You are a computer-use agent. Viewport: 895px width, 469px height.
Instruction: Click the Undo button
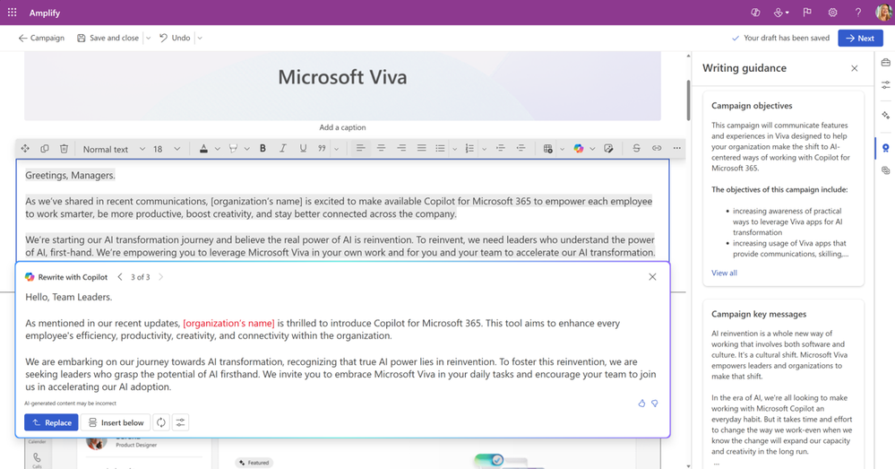tap(175, 38)
